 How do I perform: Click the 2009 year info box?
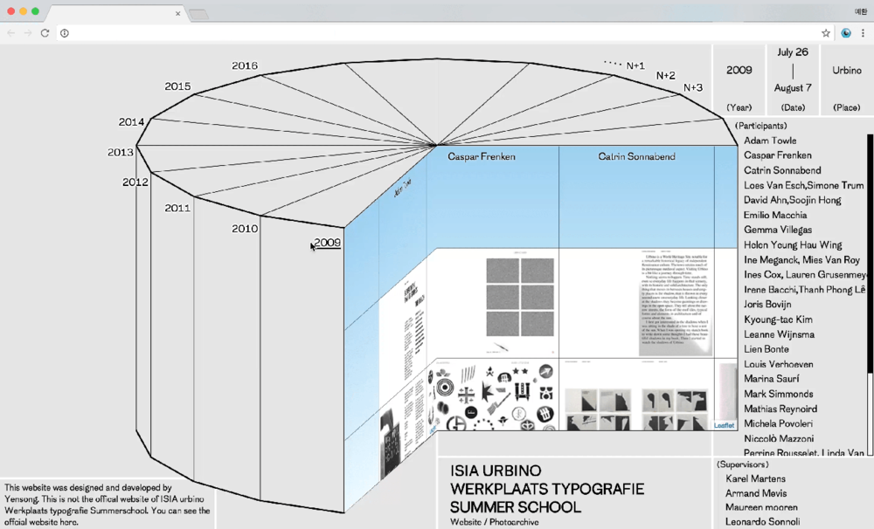click(x=739, y=80)
